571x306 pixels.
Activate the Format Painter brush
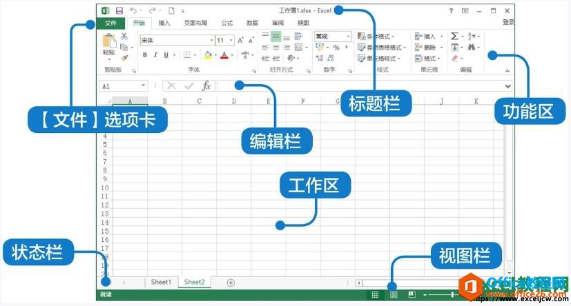[x=124, y=58]
